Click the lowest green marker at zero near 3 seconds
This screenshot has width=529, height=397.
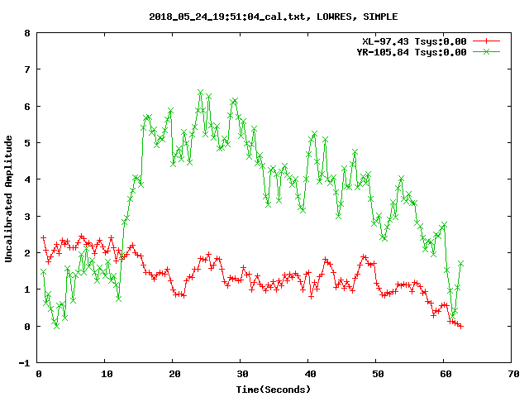coord(57,326)
